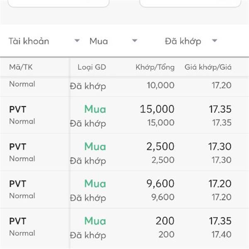Open PVT order with 200 shares
Image resolution: width=249 pixels, height=249 pixels.
point(17,221)
